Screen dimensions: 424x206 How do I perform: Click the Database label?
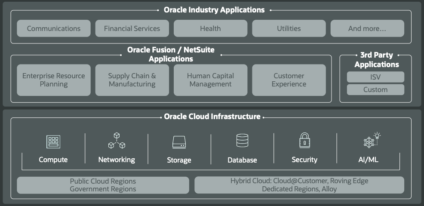point(242,160)
